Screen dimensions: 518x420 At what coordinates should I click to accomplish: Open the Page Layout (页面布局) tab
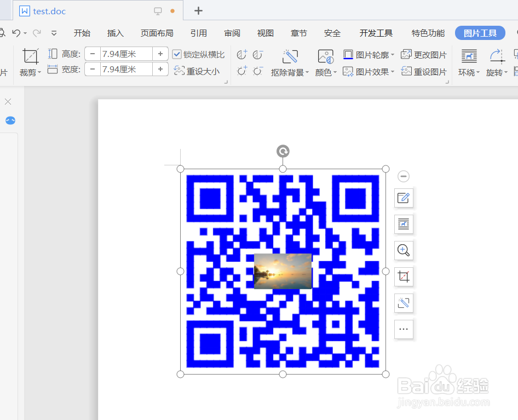157,33
